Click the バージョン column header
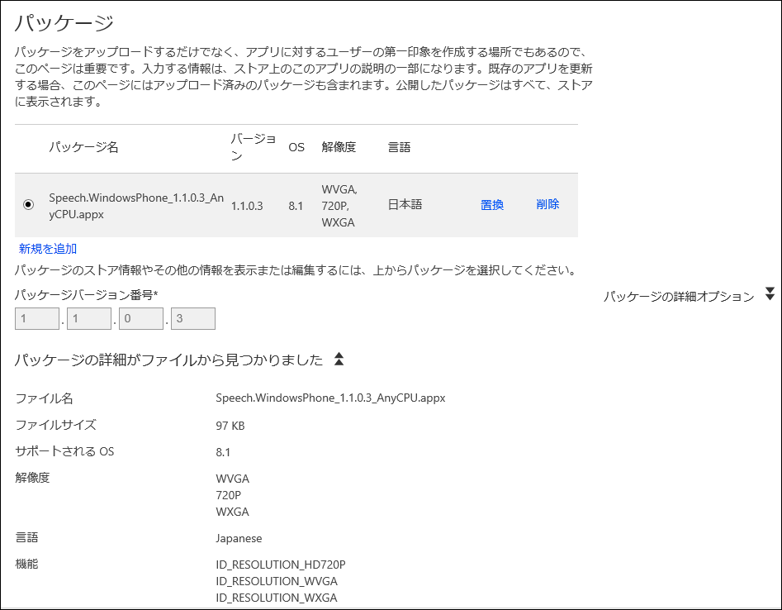Viewport: 782px width, 610px height. click(x=254, y=147)
